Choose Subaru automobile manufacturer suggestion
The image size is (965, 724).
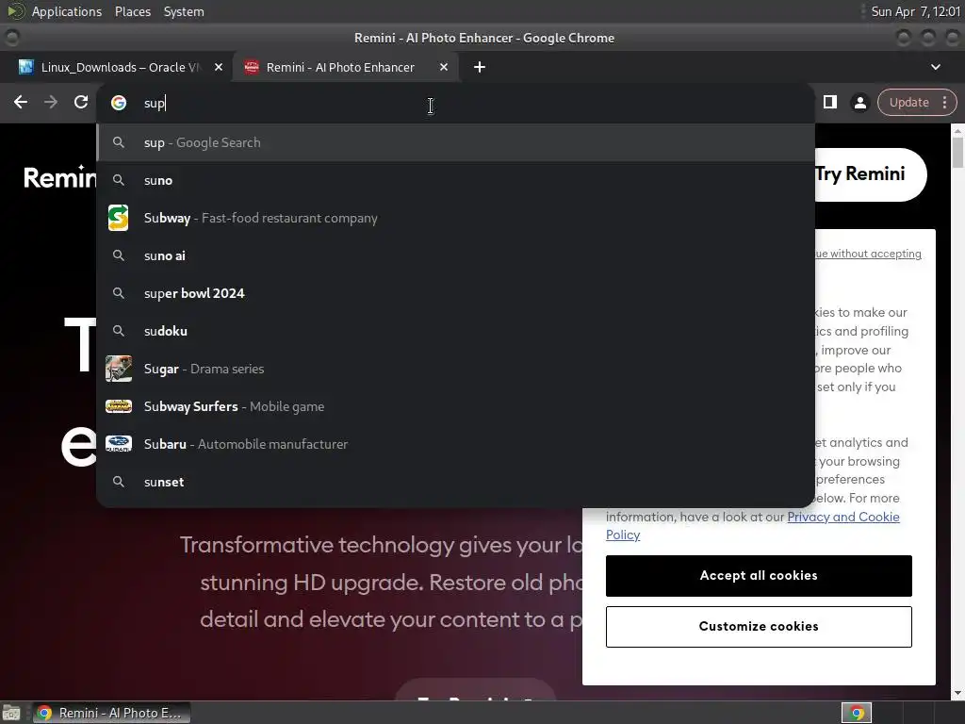point(455,444)
